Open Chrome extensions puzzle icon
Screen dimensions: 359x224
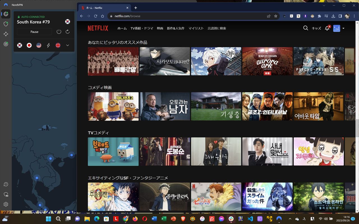click(319, 16)
